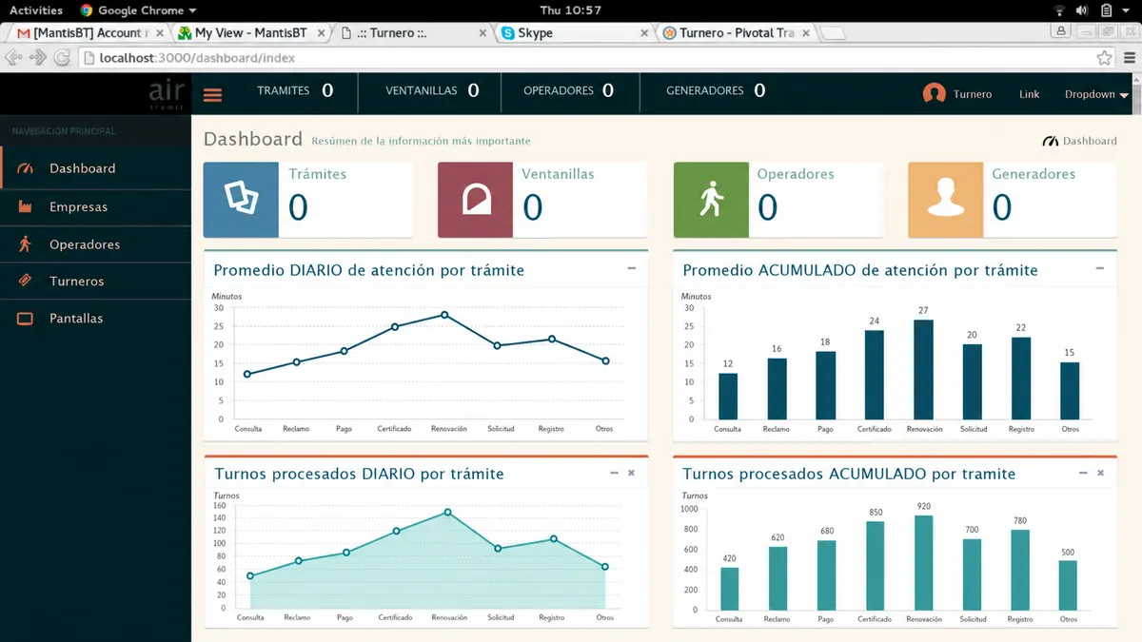The height and width of the screenshot is (642, 1142).
Task: Click GENERADORES counter in top bar
Action: [716, 91]
